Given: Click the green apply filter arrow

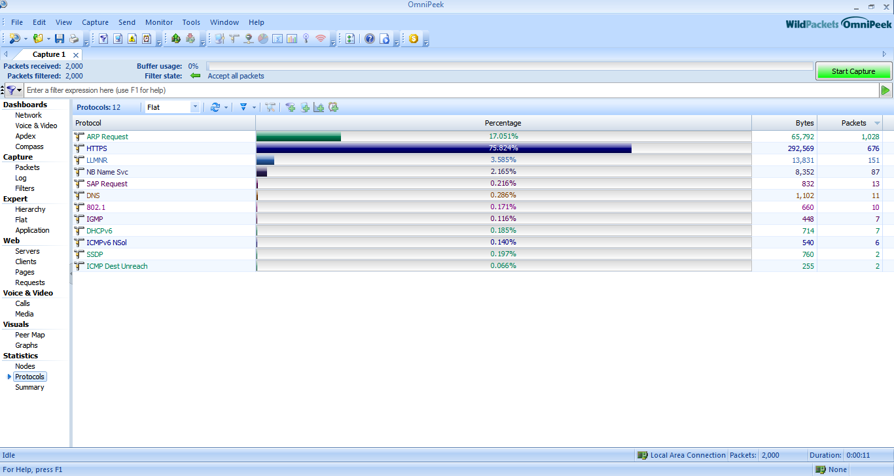Looking at the screenshot, I should point(885,90).
